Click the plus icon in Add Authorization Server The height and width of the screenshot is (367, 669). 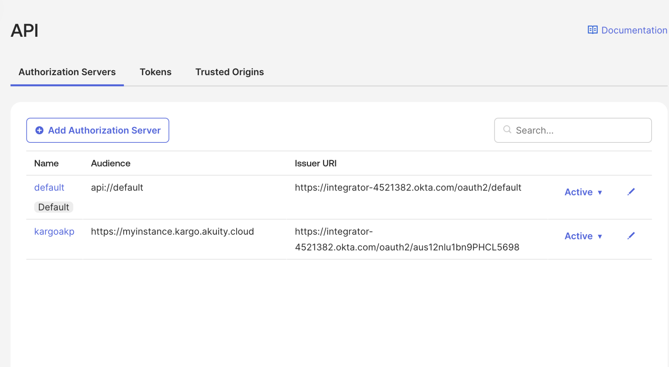[x=39, y=130]
